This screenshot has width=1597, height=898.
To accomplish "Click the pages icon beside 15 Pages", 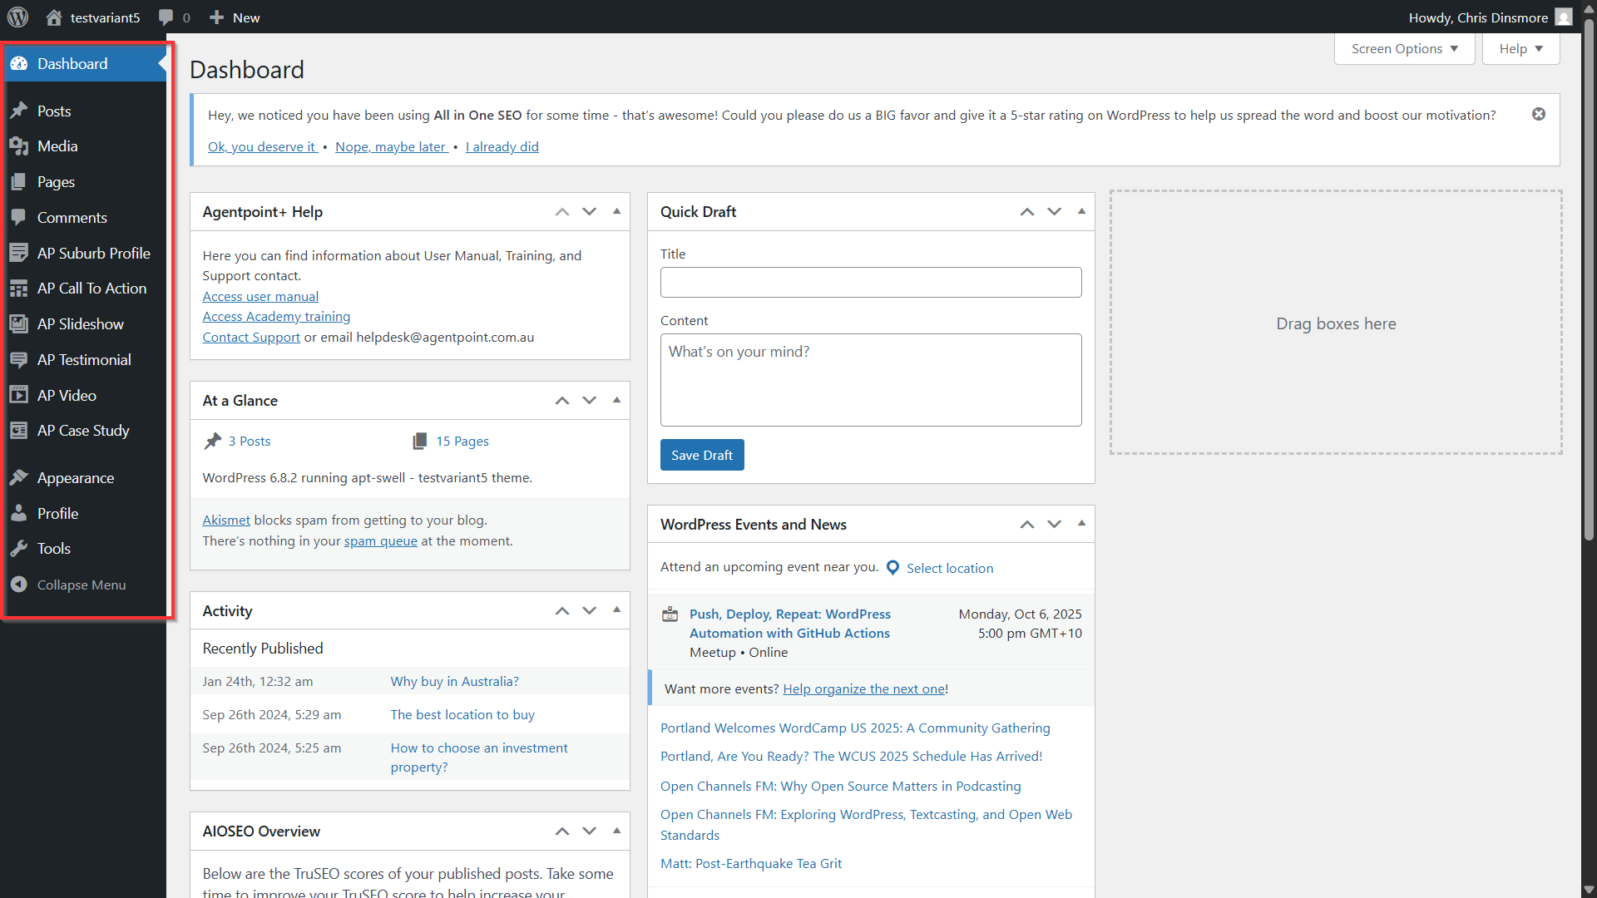I will point(420,442).
